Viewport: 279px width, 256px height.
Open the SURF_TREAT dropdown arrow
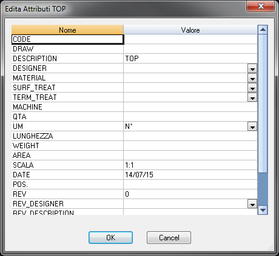point(252,88)
